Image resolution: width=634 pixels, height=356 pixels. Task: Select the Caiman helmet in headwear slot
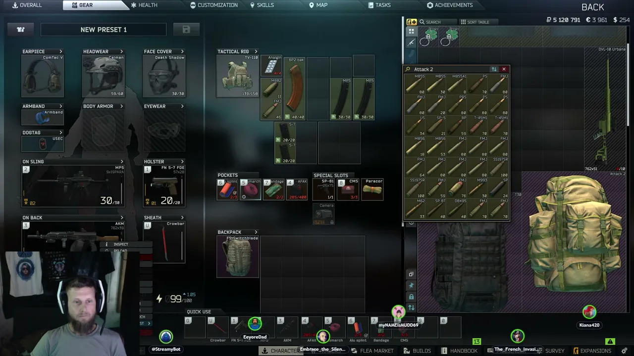pyautogui.click(x=103, y=76)
